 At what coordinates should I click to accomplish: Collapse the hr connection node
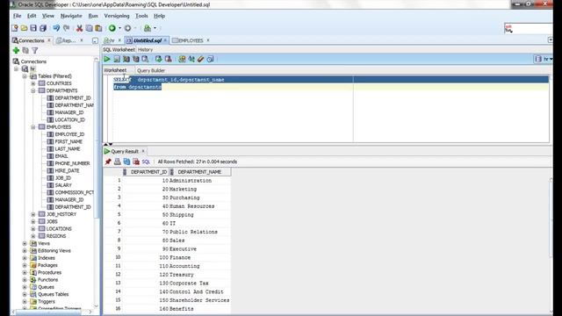tap(16, 68)
